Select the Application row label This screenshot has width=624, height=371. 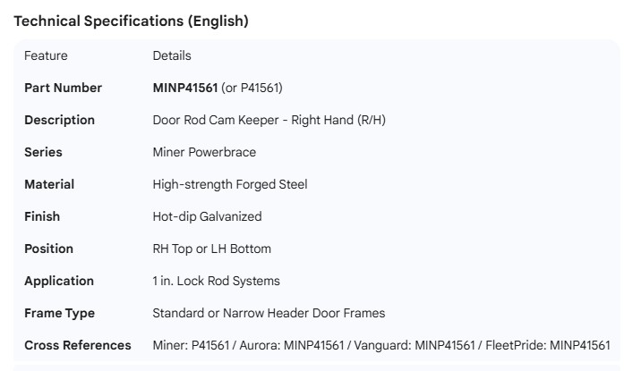(x=59, y=281)
